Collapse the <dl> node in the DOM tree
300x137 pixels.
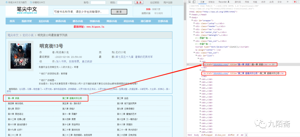[x=198, y=58]
